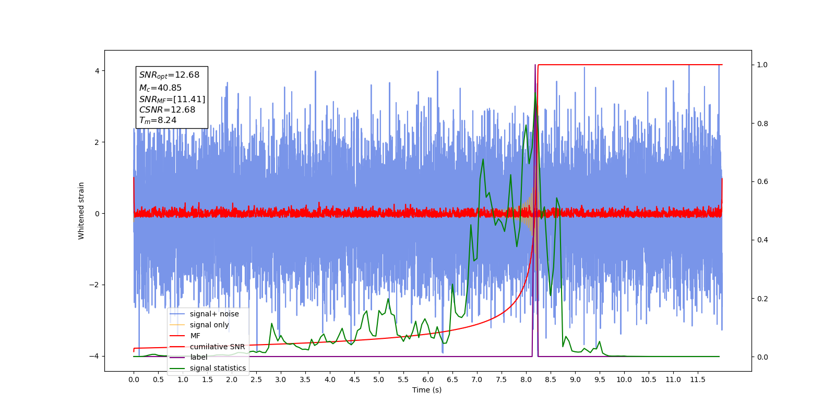Click the left y-axis tick label −2

tap(94, 285)
